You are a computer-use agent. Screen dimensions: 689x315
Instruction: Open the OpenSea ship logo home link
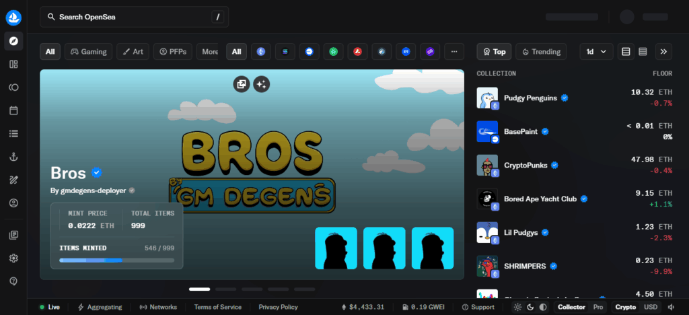click(13, 17)
